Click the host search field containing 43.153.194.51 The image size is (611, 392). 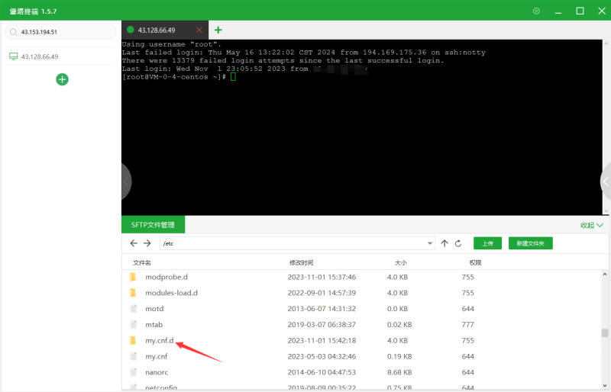(60, 32)
